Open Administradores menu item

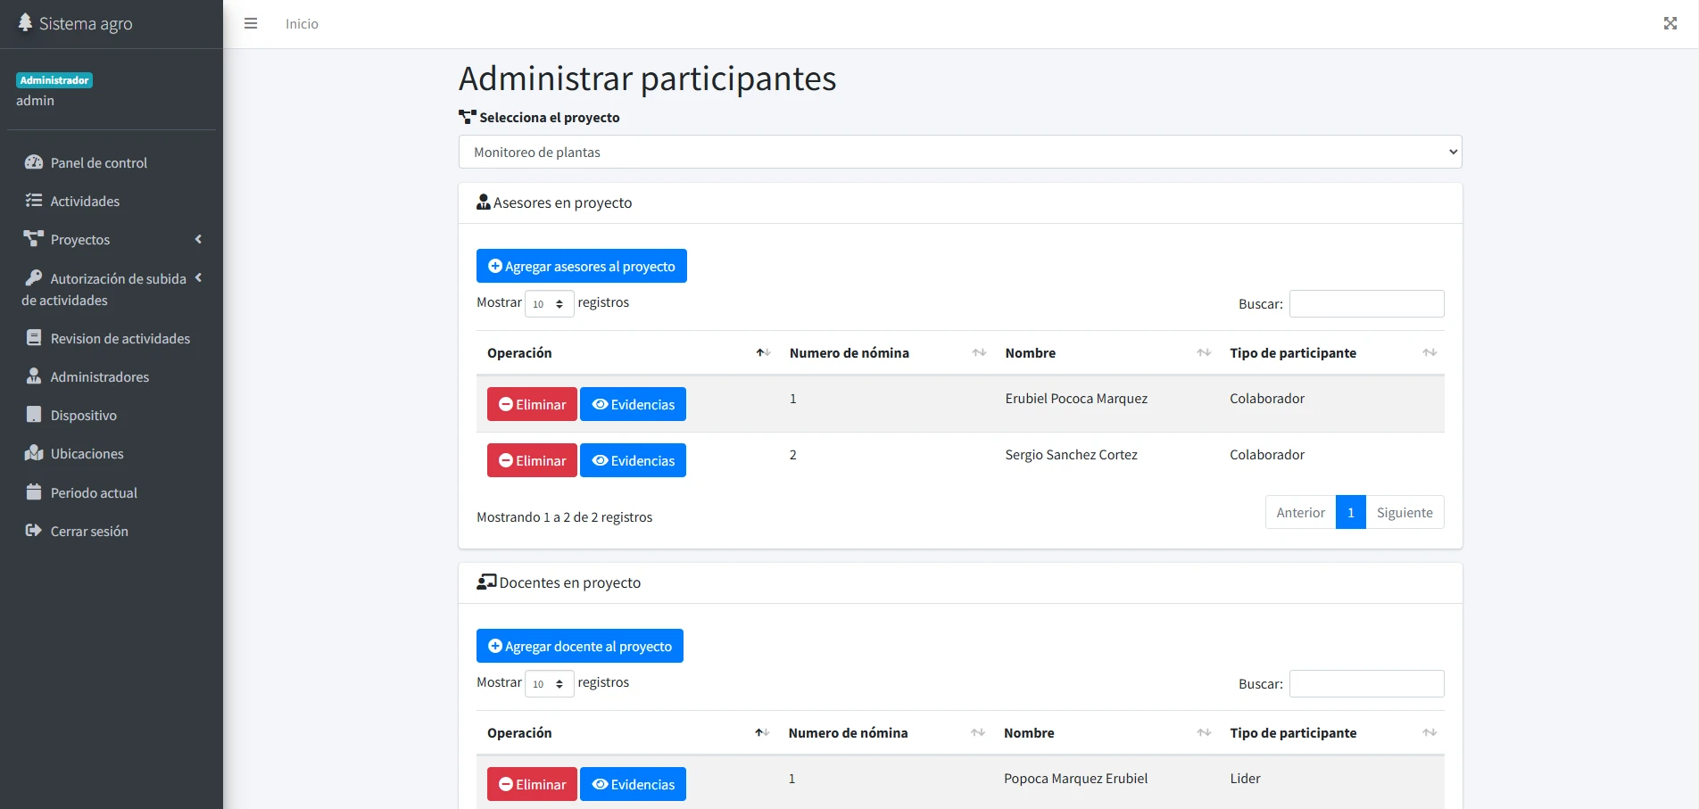112,376
